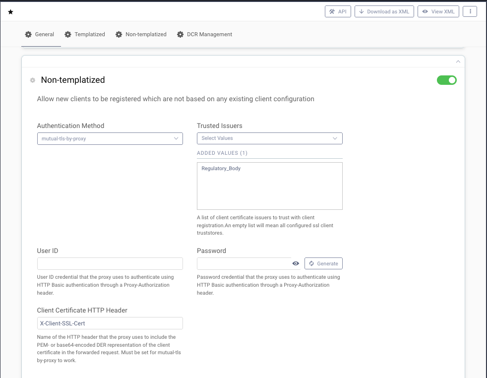Collapse the Non-templatized panel with the chevron
This screenshot has width=487, height=378.
[x=458, y=61]
